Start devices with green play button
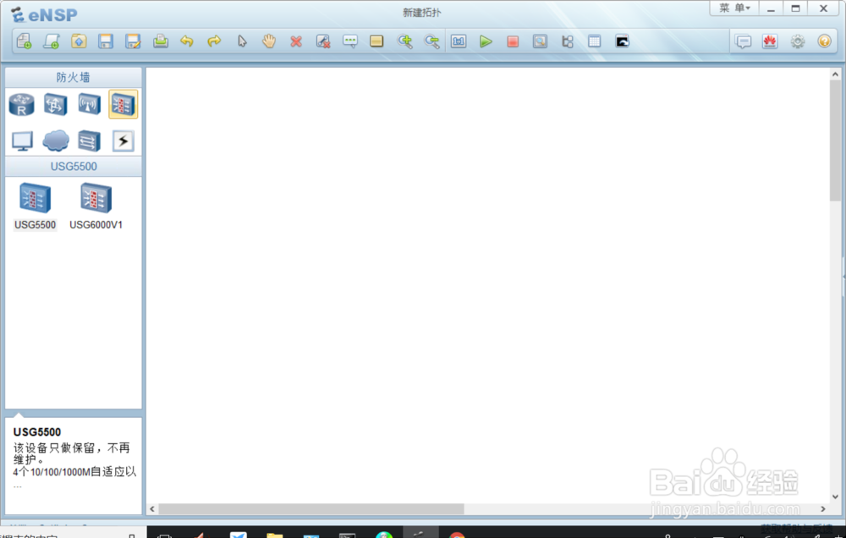The height and width of the screenshot is (538, 846). (x=486, y=41)
